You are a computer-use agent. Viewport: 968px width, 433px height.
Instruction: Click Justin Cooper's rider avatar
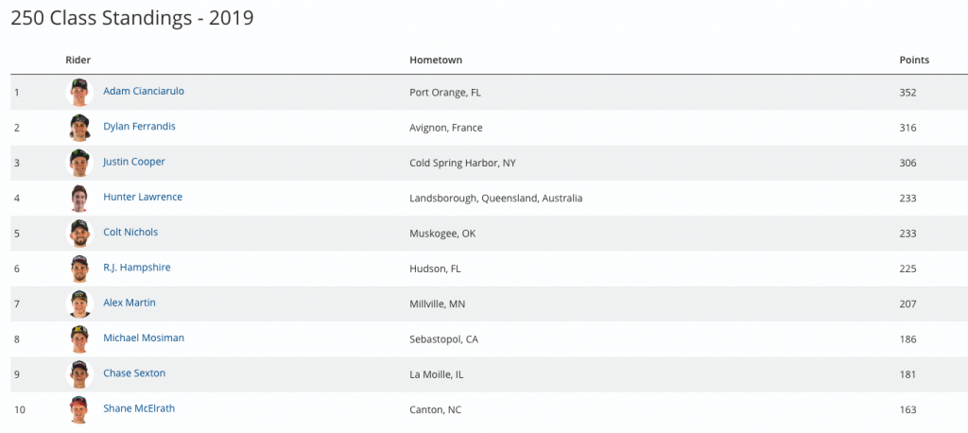80,163
